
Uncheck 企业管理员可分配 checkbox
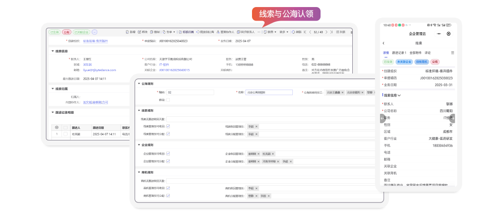pos(168,161)
